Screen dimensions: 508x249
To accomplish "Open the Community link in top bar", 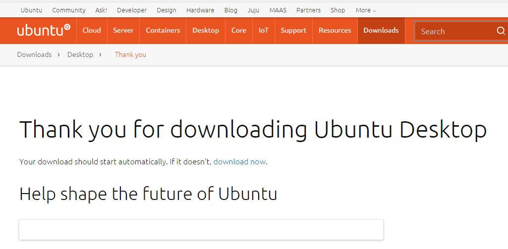I will point(69,10).
